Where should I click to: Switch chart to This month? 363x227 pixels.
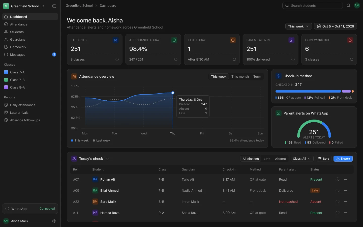coord(240,77)
